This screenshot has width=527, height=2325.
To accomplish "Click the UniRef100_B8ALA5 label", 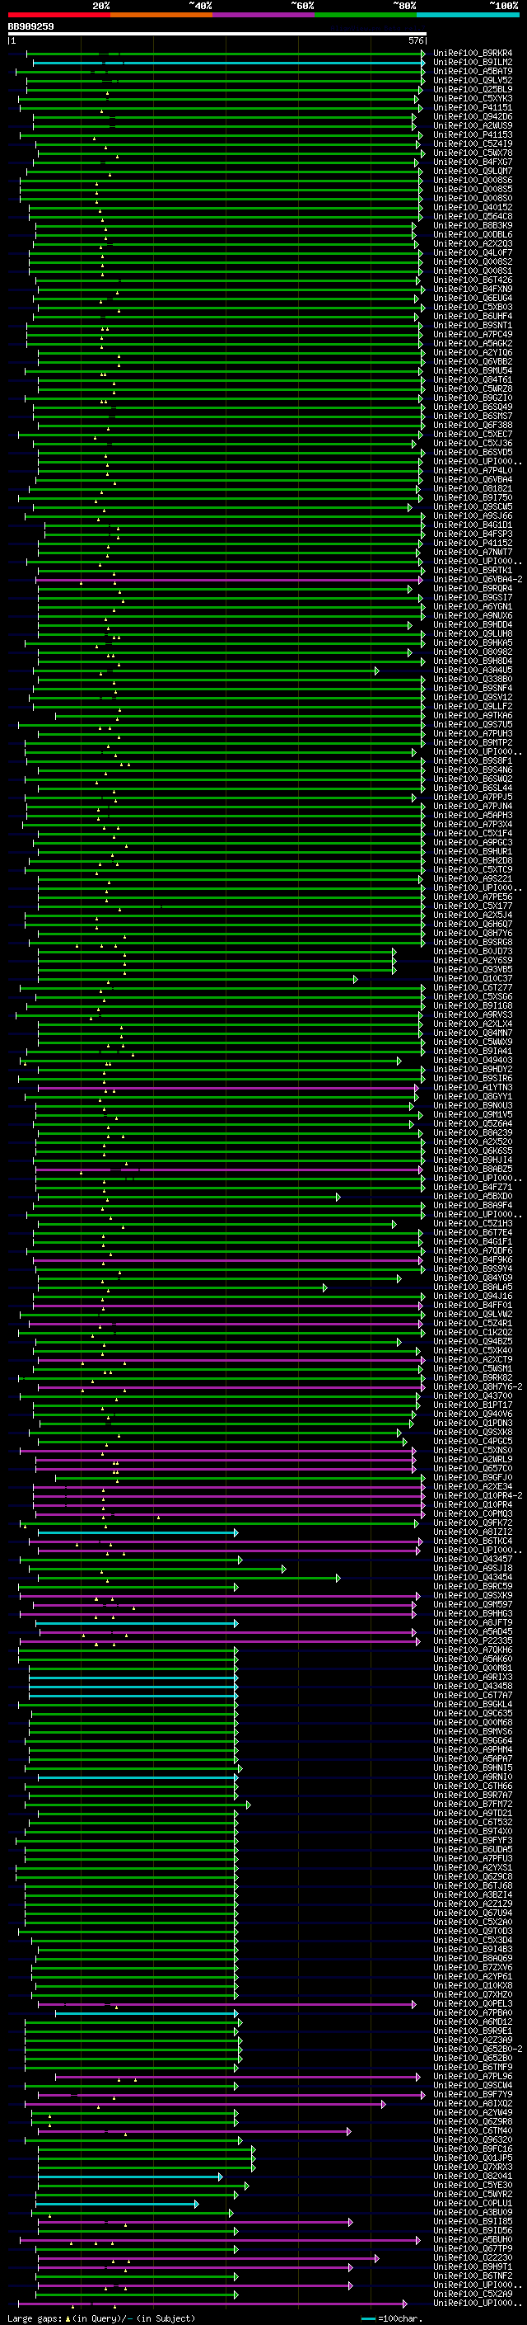I will tap(473, 1287).
